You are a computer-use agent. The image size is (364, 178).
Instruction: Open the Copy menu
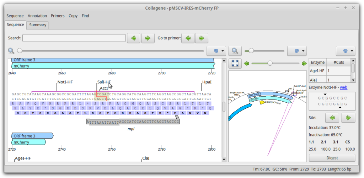tap(73, 16)
